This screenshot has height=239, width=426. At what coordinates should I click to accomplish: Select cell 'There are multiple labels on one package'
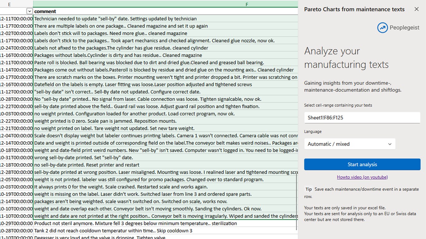(x=166, y=26)
